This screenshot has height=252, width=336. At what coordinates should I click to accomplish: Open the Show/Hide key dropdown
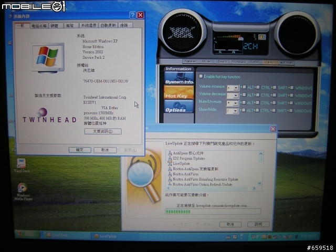click(x=235, y=111)
